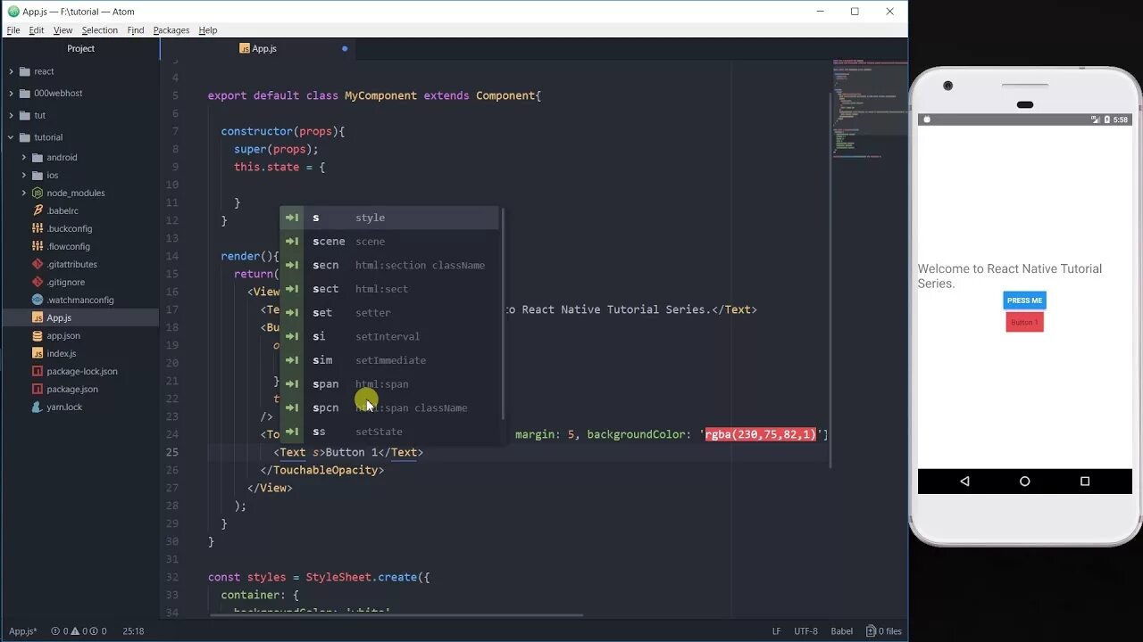Viewport: 1143px width, 642px height.
Task: Click the App.js JS file icon in tree
Action: [38, 317]
